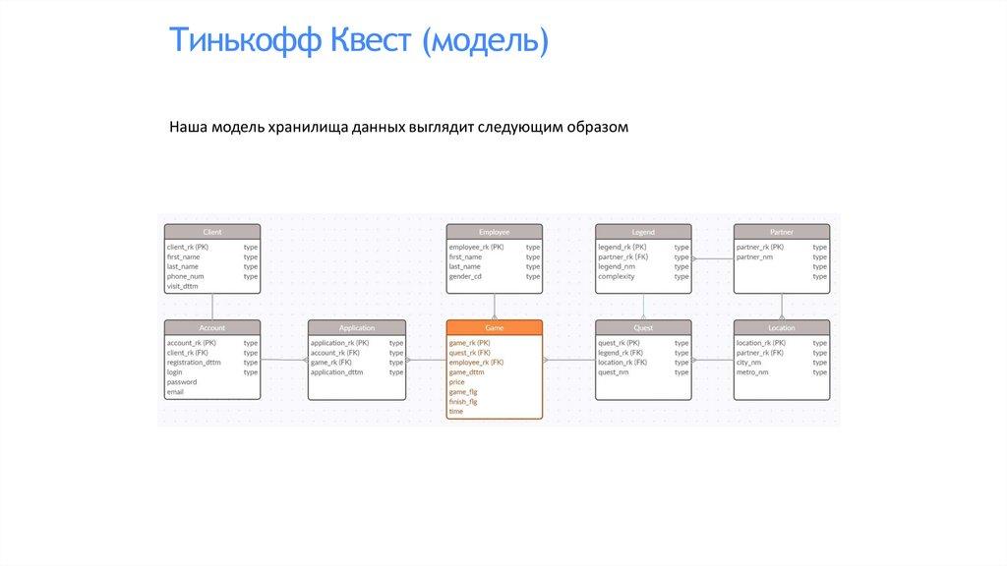Click the Quest table header
Viewport: 1007px width, 566px height.
643,328
